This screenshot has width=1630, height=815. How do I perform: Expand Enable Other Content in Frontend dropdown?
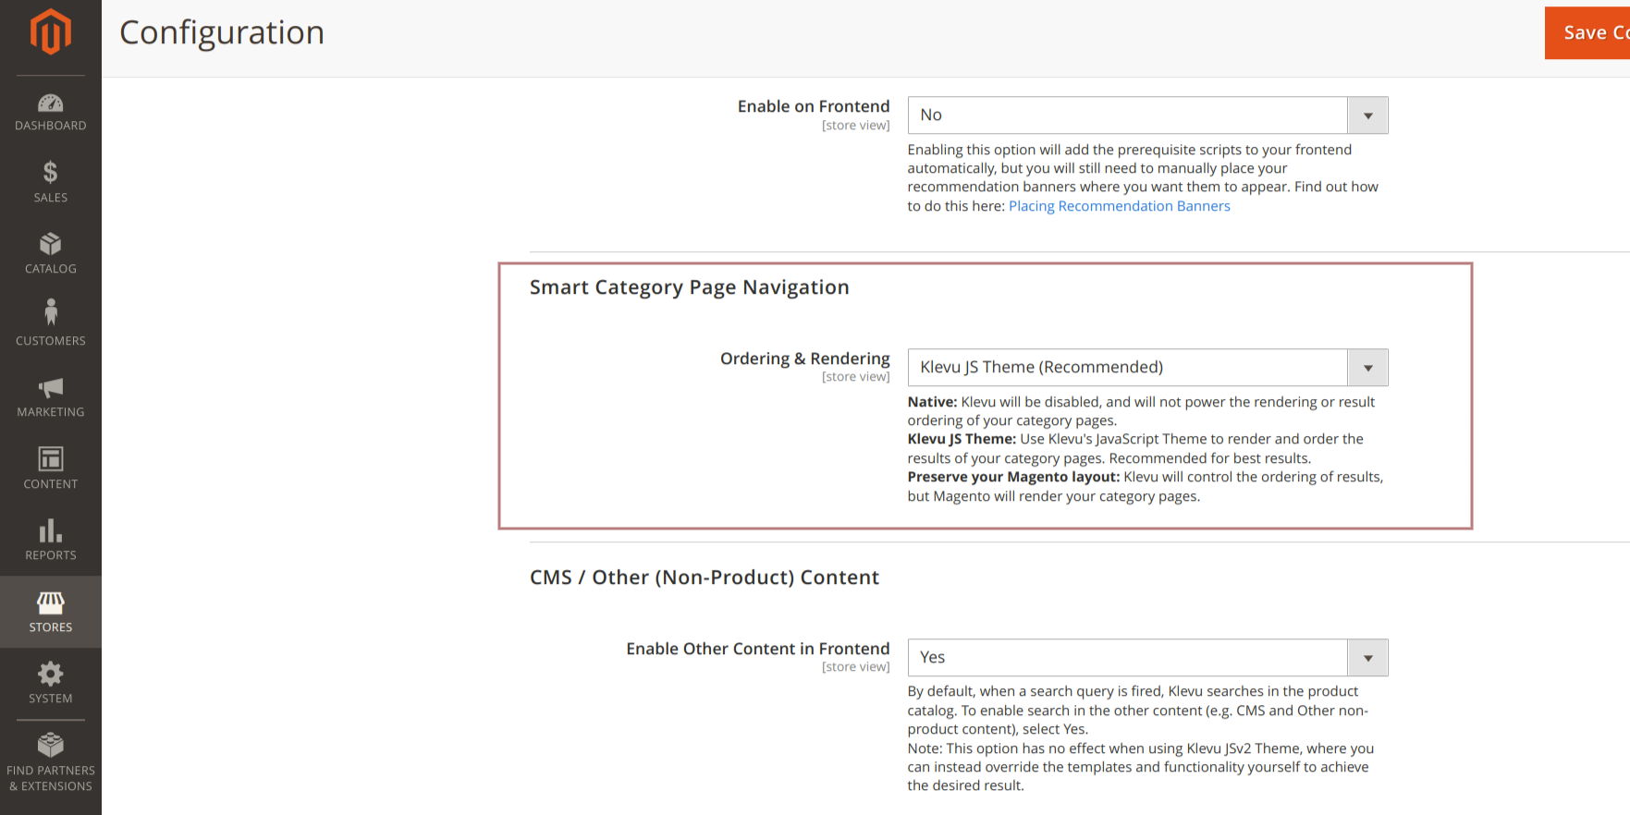pyautogui.click(x=1367, y=658)
